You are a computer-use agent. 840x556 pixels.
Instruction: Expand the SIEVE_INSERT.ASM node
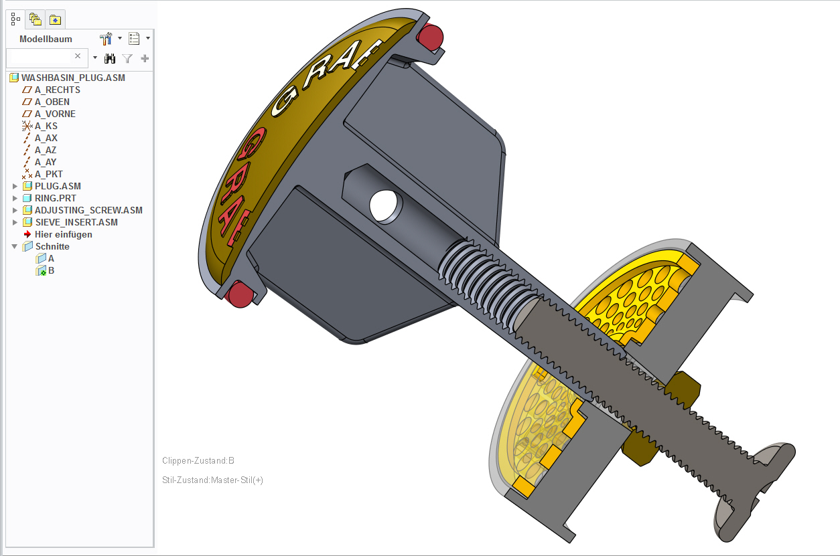point(15,222)
